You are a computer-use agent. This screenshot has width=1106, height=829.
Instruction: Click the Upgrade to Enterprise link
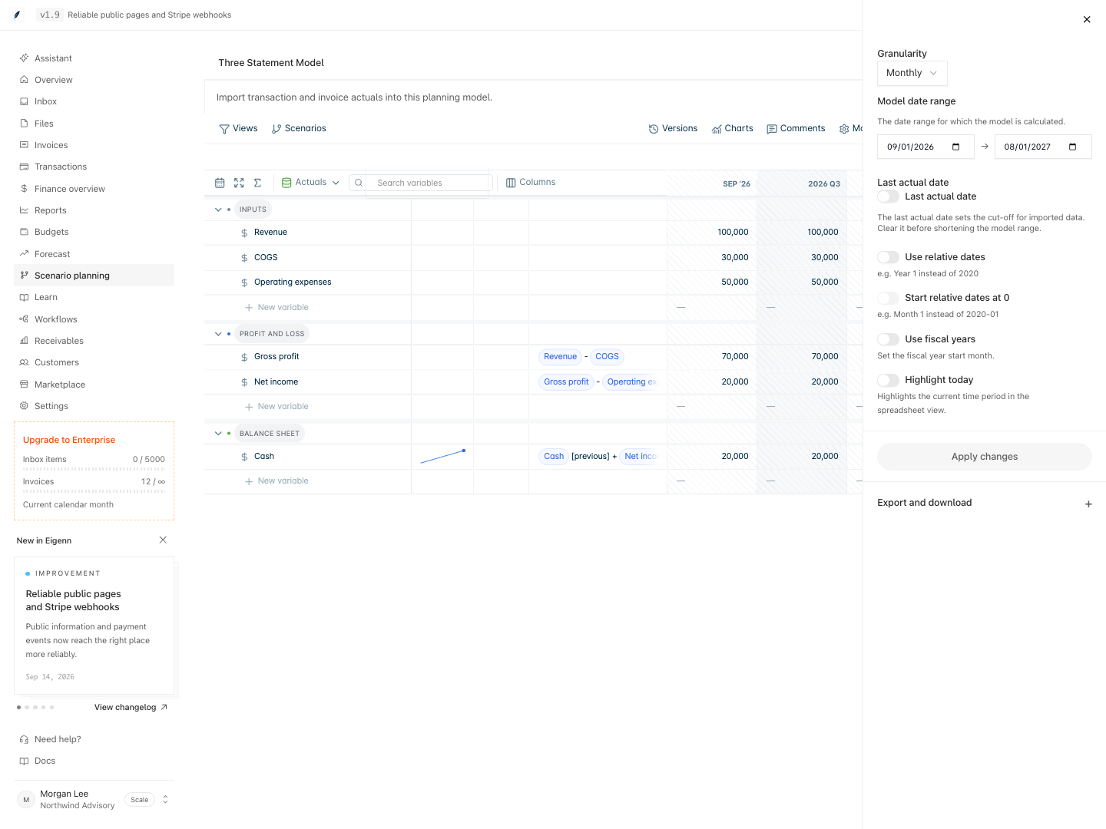pyautogui.click(x=69, y=440)
